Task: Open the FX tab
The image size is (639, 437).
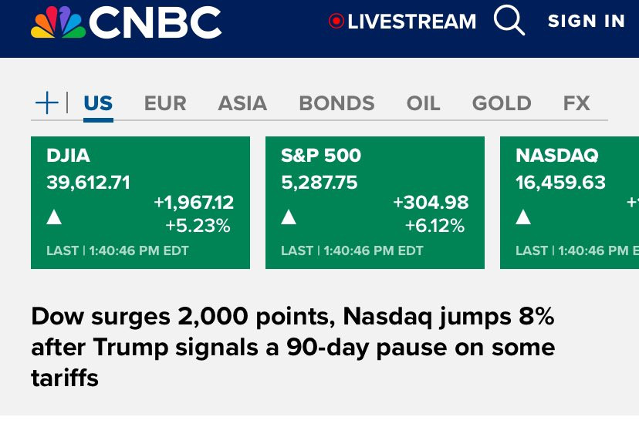Action: tap(576, 103)
